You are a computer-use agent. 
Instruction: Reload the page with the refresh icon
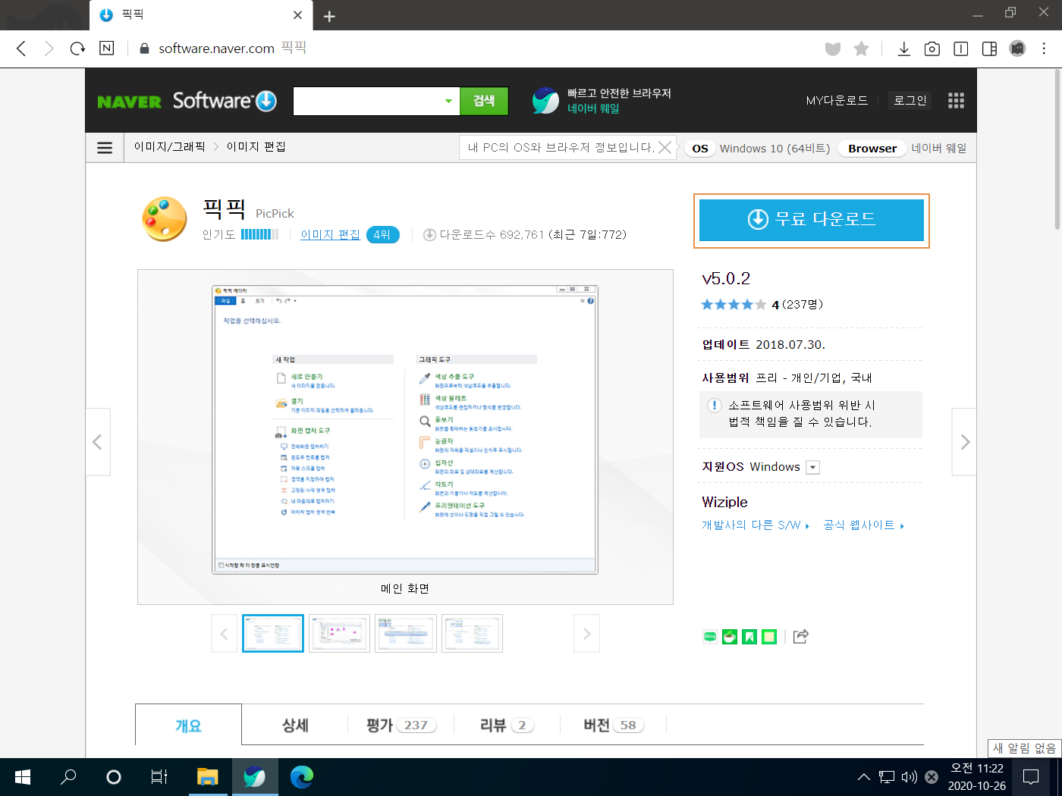pyautogui.click(x=77, y=49)
